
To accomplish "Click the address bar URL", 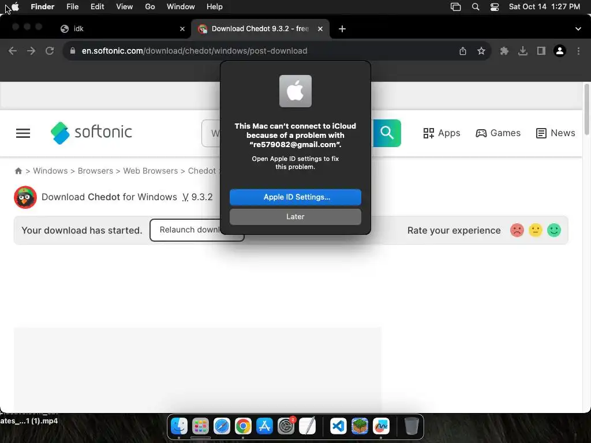I will (x=194, y=51).
